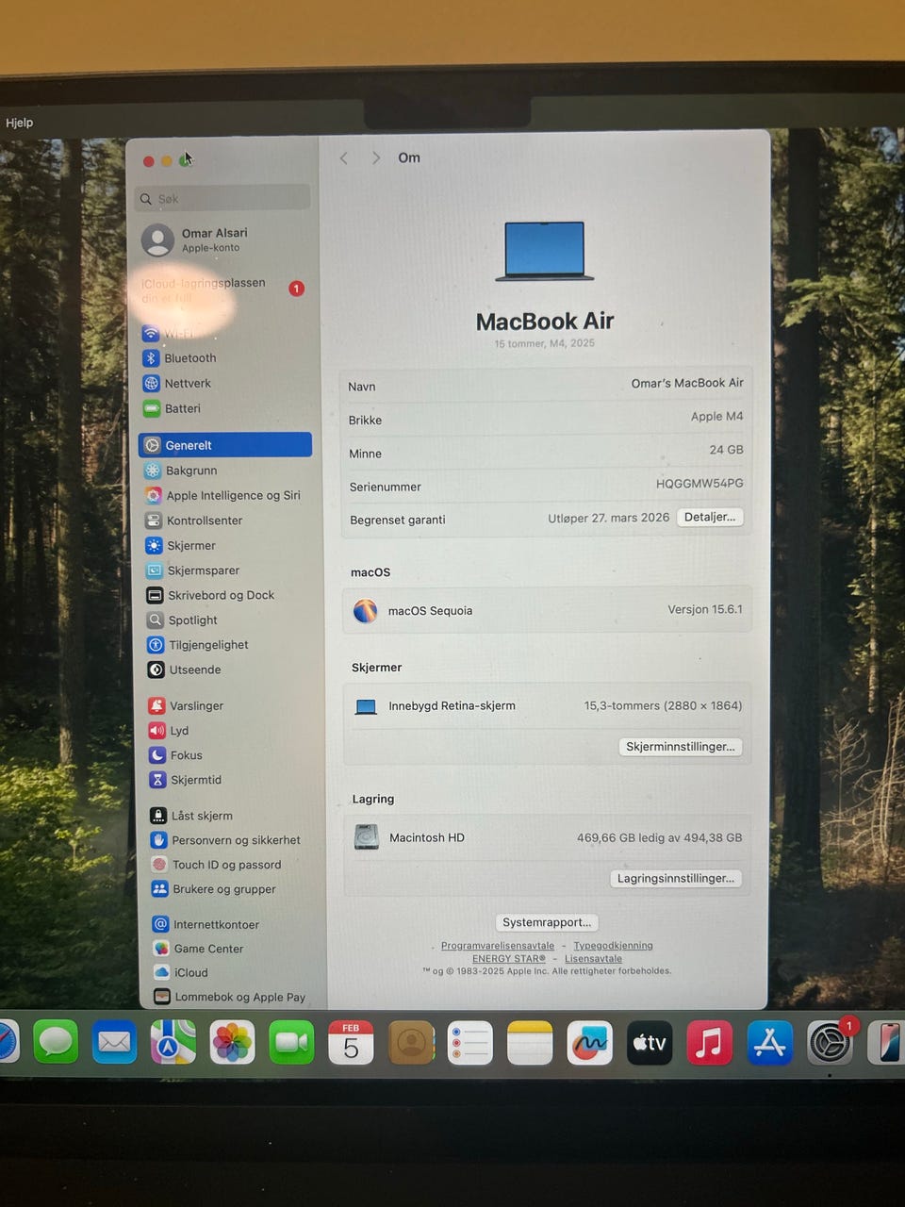Image resolution: width=905 pixels, height=1207 pixels.
Task: Open Photos from the Dock
Action: (232, 1043)
